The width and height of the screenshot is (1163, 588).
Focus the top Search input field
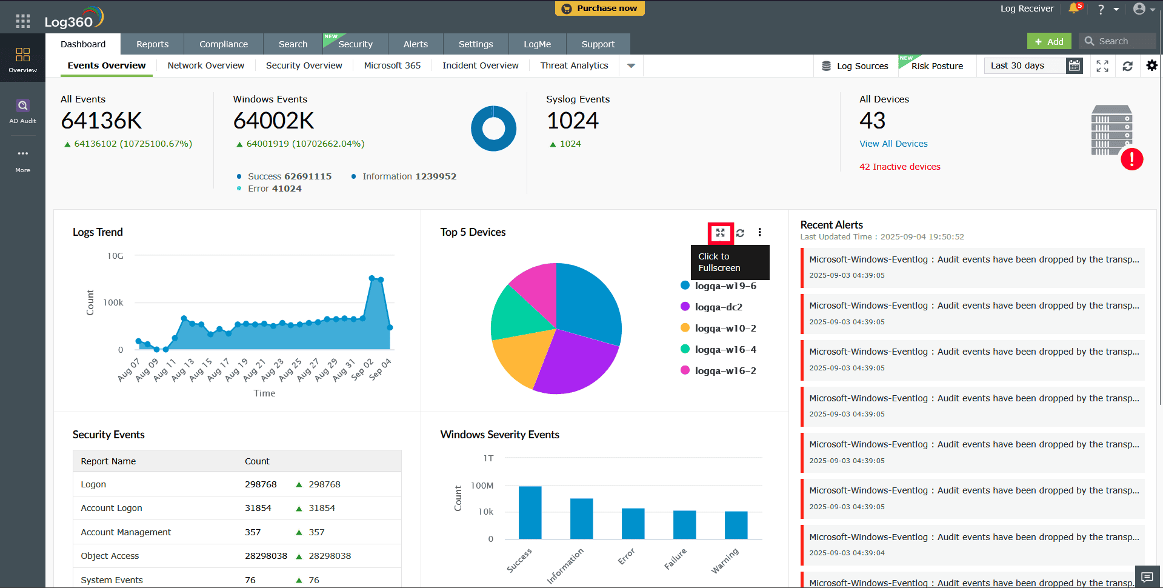click(x=1118, y=41)
